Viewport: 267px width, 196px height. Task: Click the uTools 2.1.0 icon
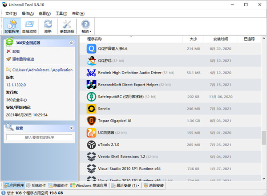point(91,144)
